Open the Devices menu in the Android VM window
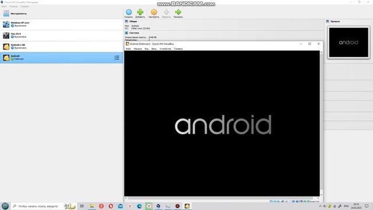Viewport: 373px width, 210px height. tap(166, 49)
